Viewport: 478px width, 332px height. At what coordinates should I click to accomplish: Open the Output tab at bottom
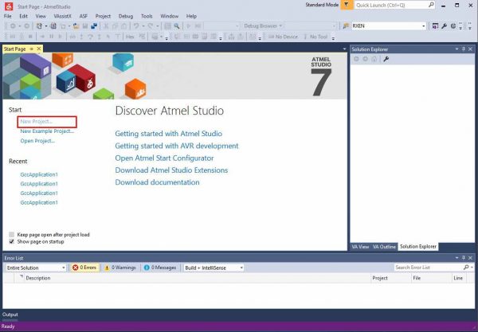[x=10, y=314]
